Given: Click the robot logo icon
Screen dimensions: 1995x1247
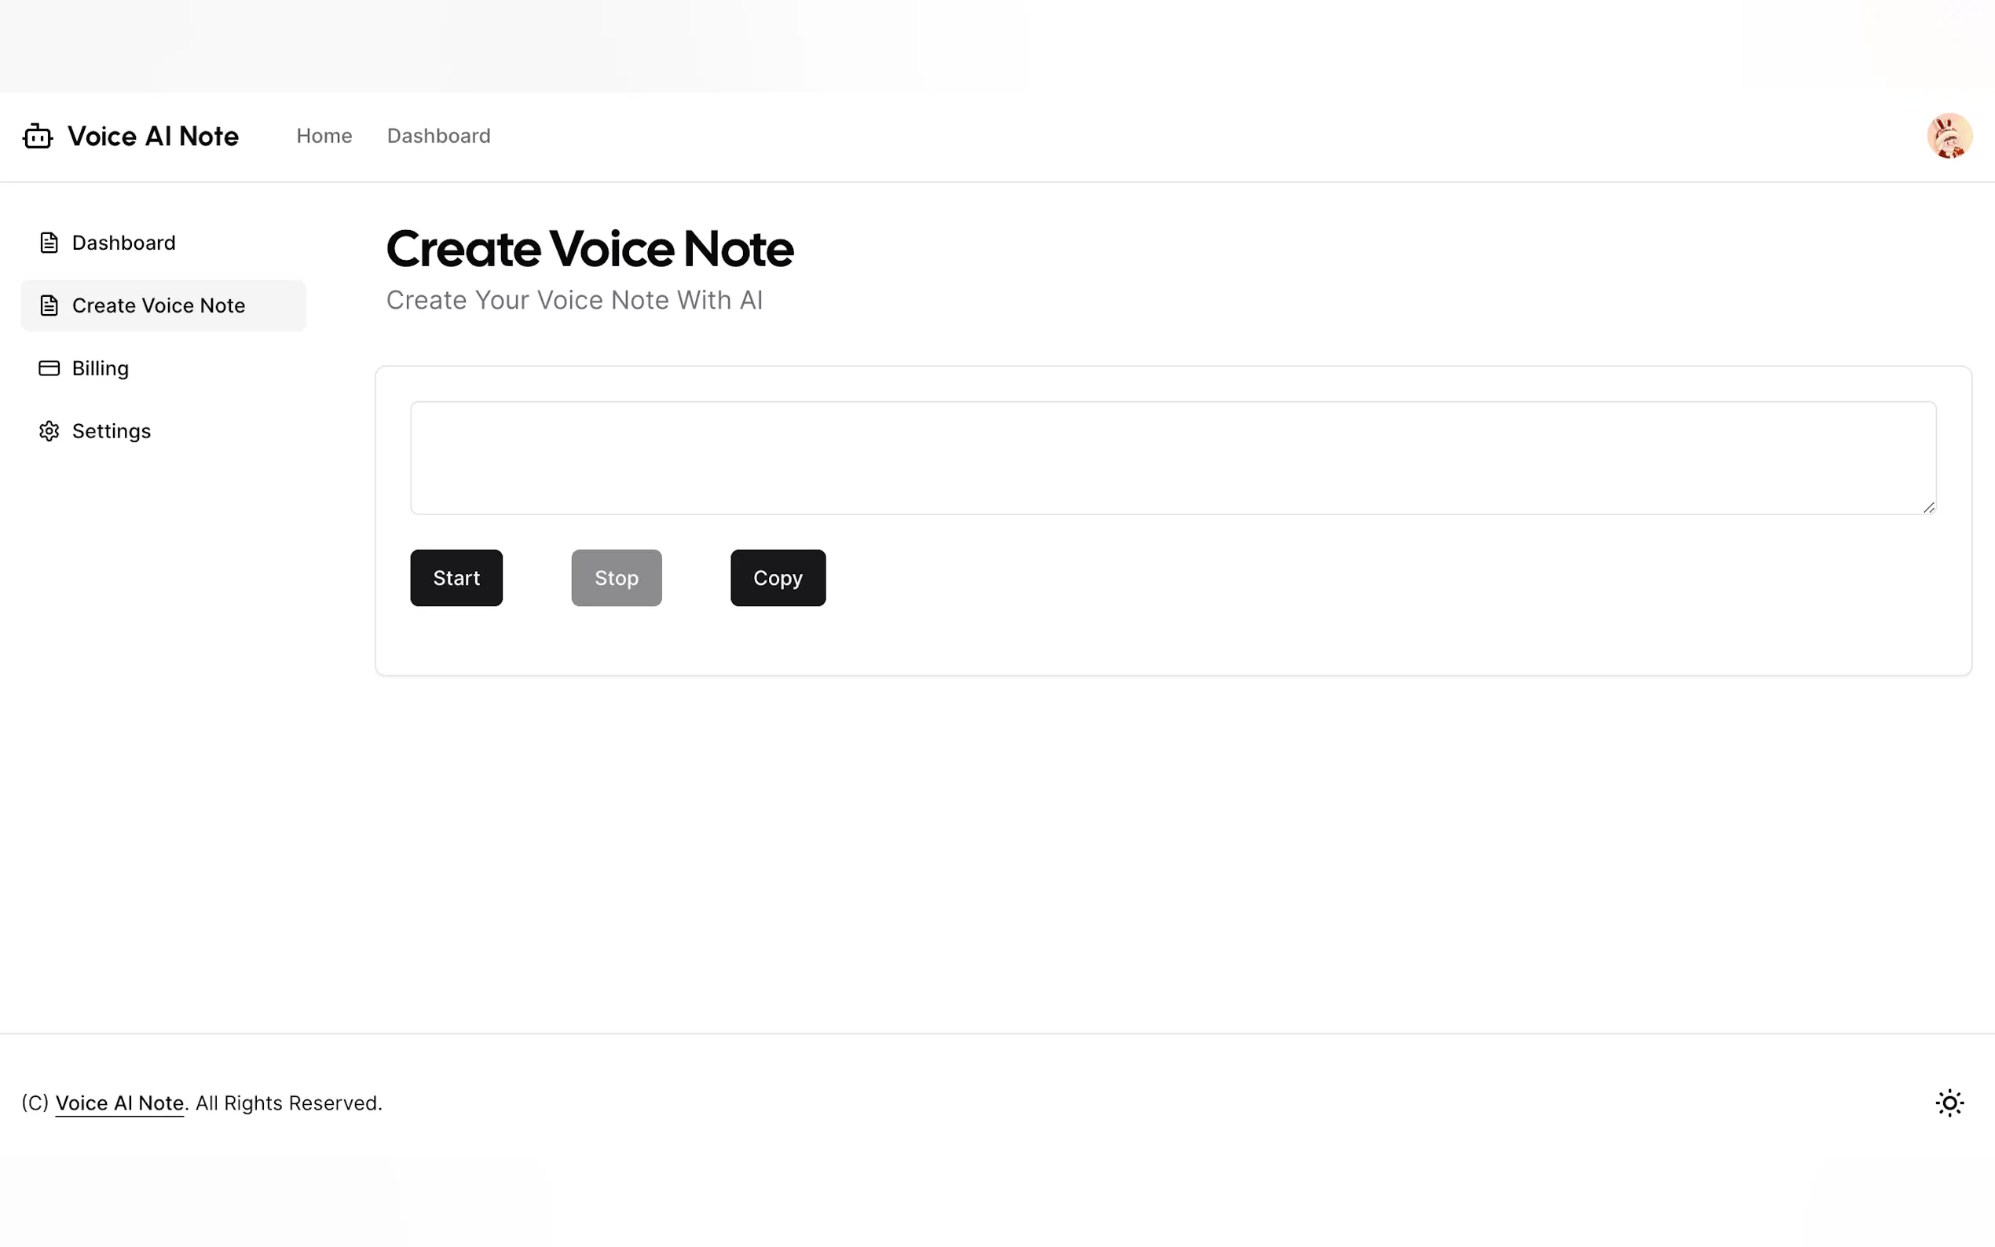Looking at the screenshot, I should click(37, 136).
